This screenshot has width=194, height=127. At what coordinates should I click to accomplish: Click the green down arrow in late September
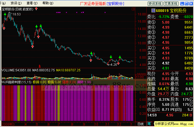(x=91, y=53)
